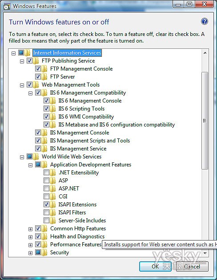
Task: Enable the .NET Extensibility checkbox
Action: coord(46,172)
